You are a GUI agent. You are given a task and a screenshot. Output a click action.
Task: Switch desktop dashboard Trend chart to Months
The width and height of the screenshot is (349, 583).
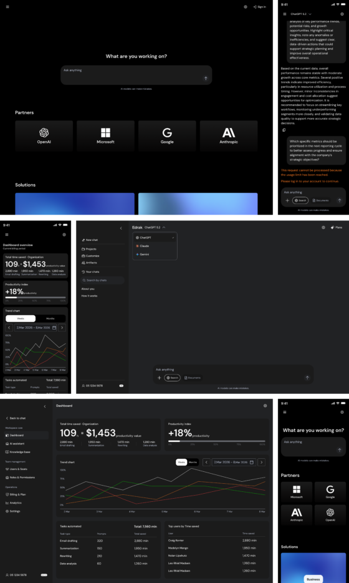193,462
